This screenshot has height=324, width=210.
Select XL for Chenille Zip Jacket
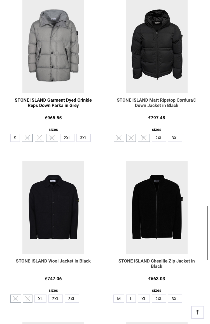[x=144, y=298]
